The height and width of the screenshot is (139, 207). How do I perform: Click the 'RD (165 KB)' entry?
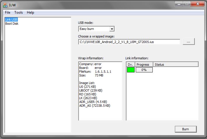[88, 95]
